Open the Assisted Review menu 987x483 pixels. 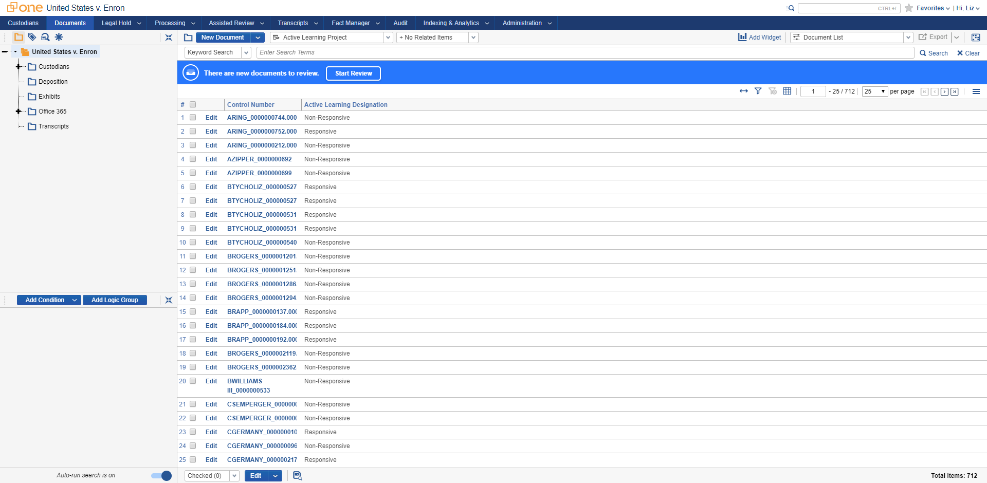[236, 23]
